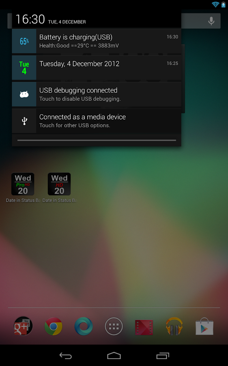This screenshot has width=228, height=366.
Task: Open Battery is charging(USB) notification
Action: pyautogui.click(x=97, y=41)
